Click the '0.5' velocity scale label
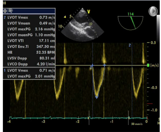This screenshot has height=132, width=161. coord(153,43)
